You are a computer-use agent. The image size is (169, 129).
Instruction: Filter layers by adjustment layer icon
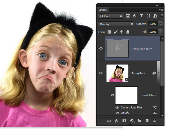coord(135,16)
